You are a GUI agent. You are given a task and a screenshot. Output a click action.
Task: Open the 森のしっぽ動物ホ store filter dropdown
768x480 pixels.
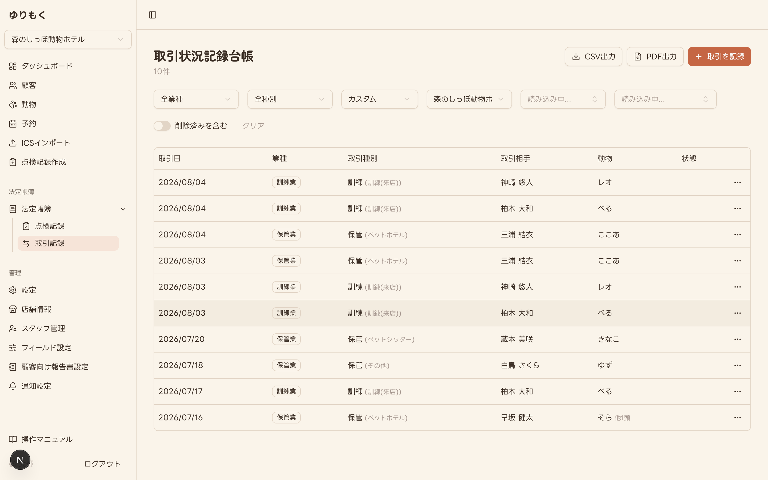[x=469, y=99]
